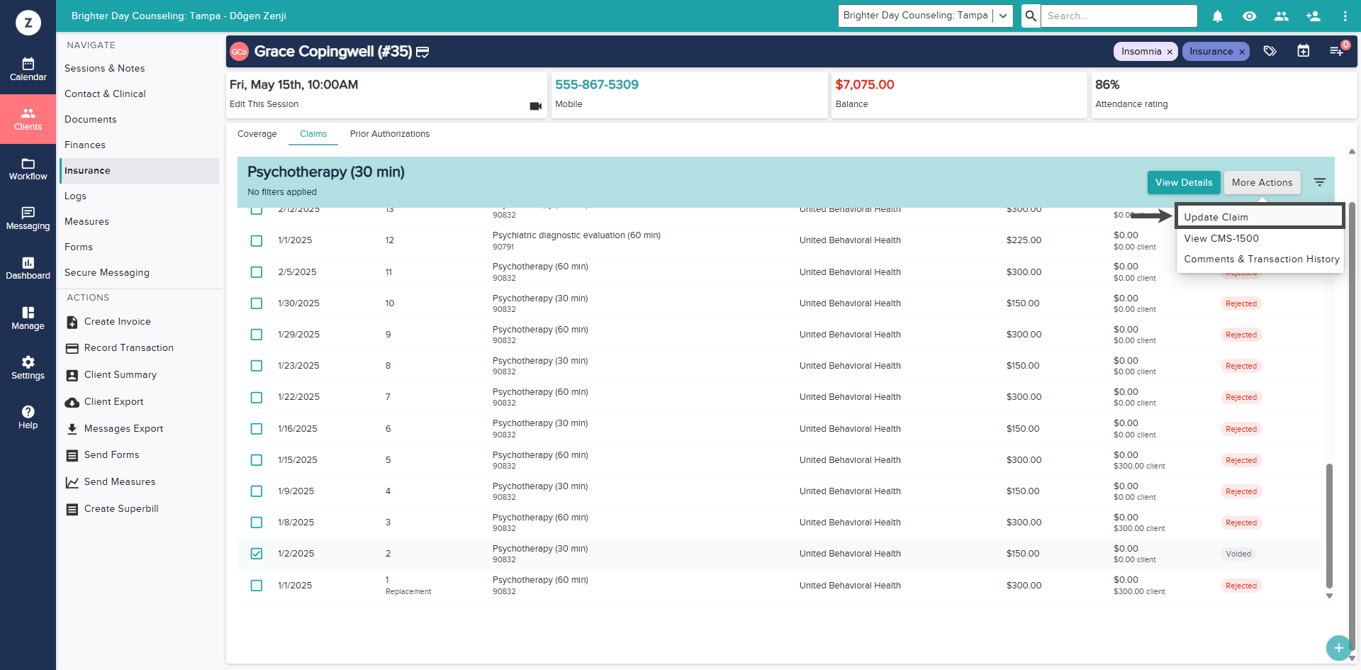Tick the checkbox for claim 2/5/2025
The width and height of the screenshot is (1361, 670).
[x=257, y=272]
